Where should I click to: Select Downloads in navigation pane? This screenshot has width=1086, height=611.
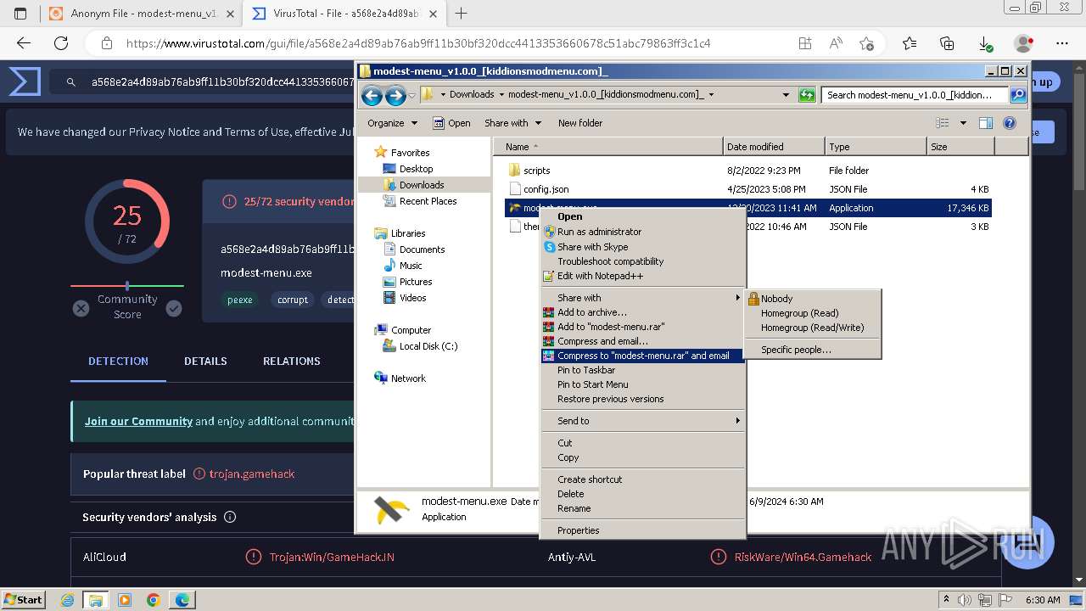click(x=422, y=185)
